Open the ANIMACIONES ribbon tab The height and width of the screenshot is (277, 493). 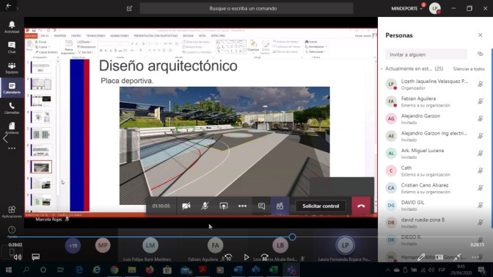click(120, 36)
